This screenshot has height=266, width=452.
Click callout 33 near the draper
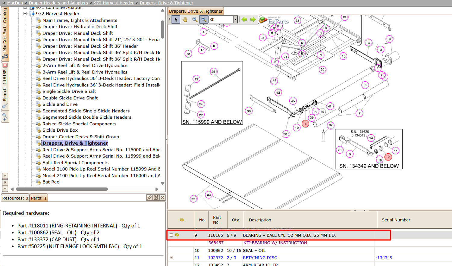(x=209, y=195)
